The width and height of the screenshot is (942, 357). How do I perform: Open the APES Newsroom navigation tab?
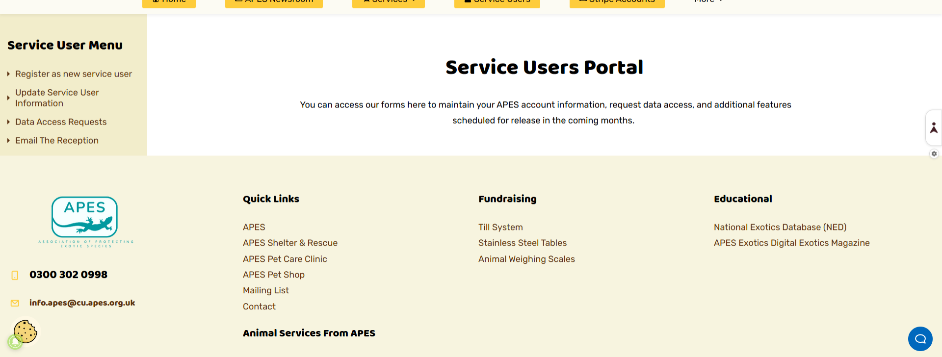pos(274,2)
